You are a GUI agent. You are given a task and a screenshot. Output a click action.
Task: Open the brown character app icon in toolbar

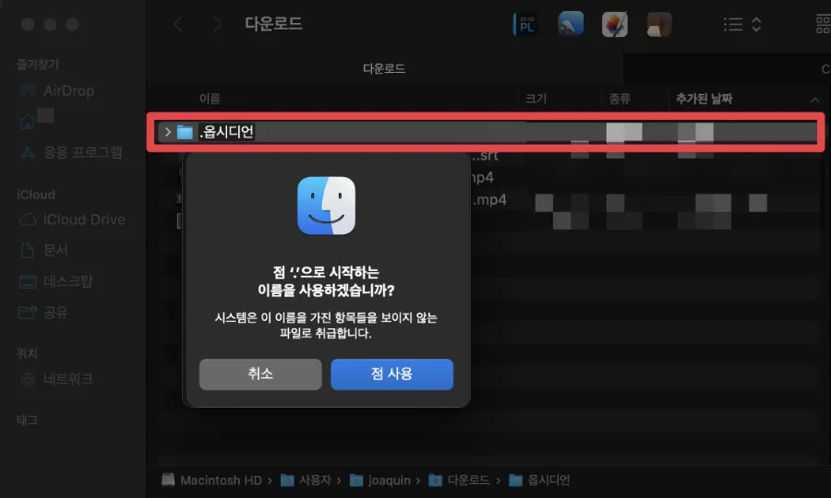pyautogui.click(x=659, y=24)
